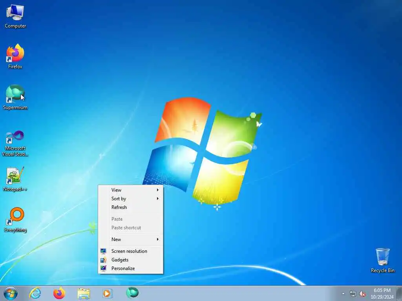
Task: Choose Refresh from the context menu
Action: click(x=130, y=207)
